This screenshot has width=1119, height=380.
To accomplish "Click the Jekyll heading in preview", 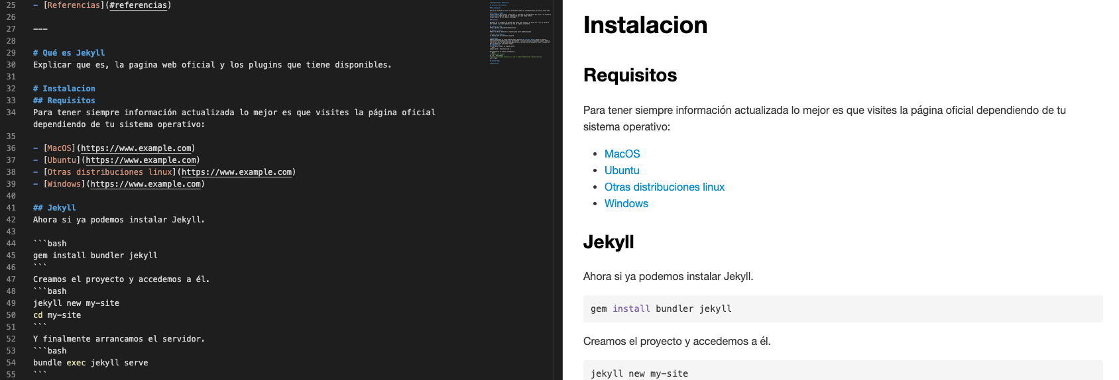I will [x=609, y=242].
